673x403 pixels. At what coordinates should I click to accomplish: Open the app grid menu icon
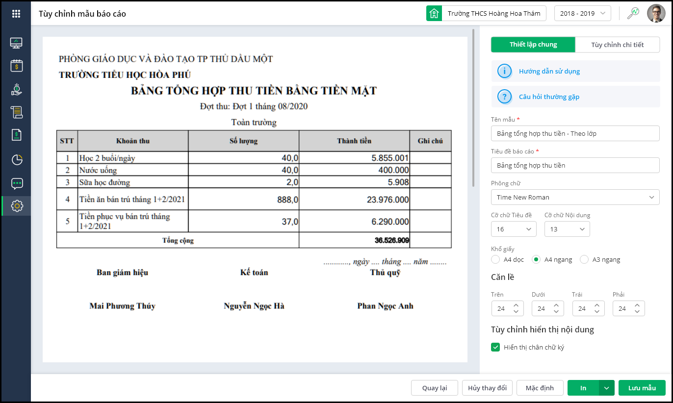(x=16, y=14)
